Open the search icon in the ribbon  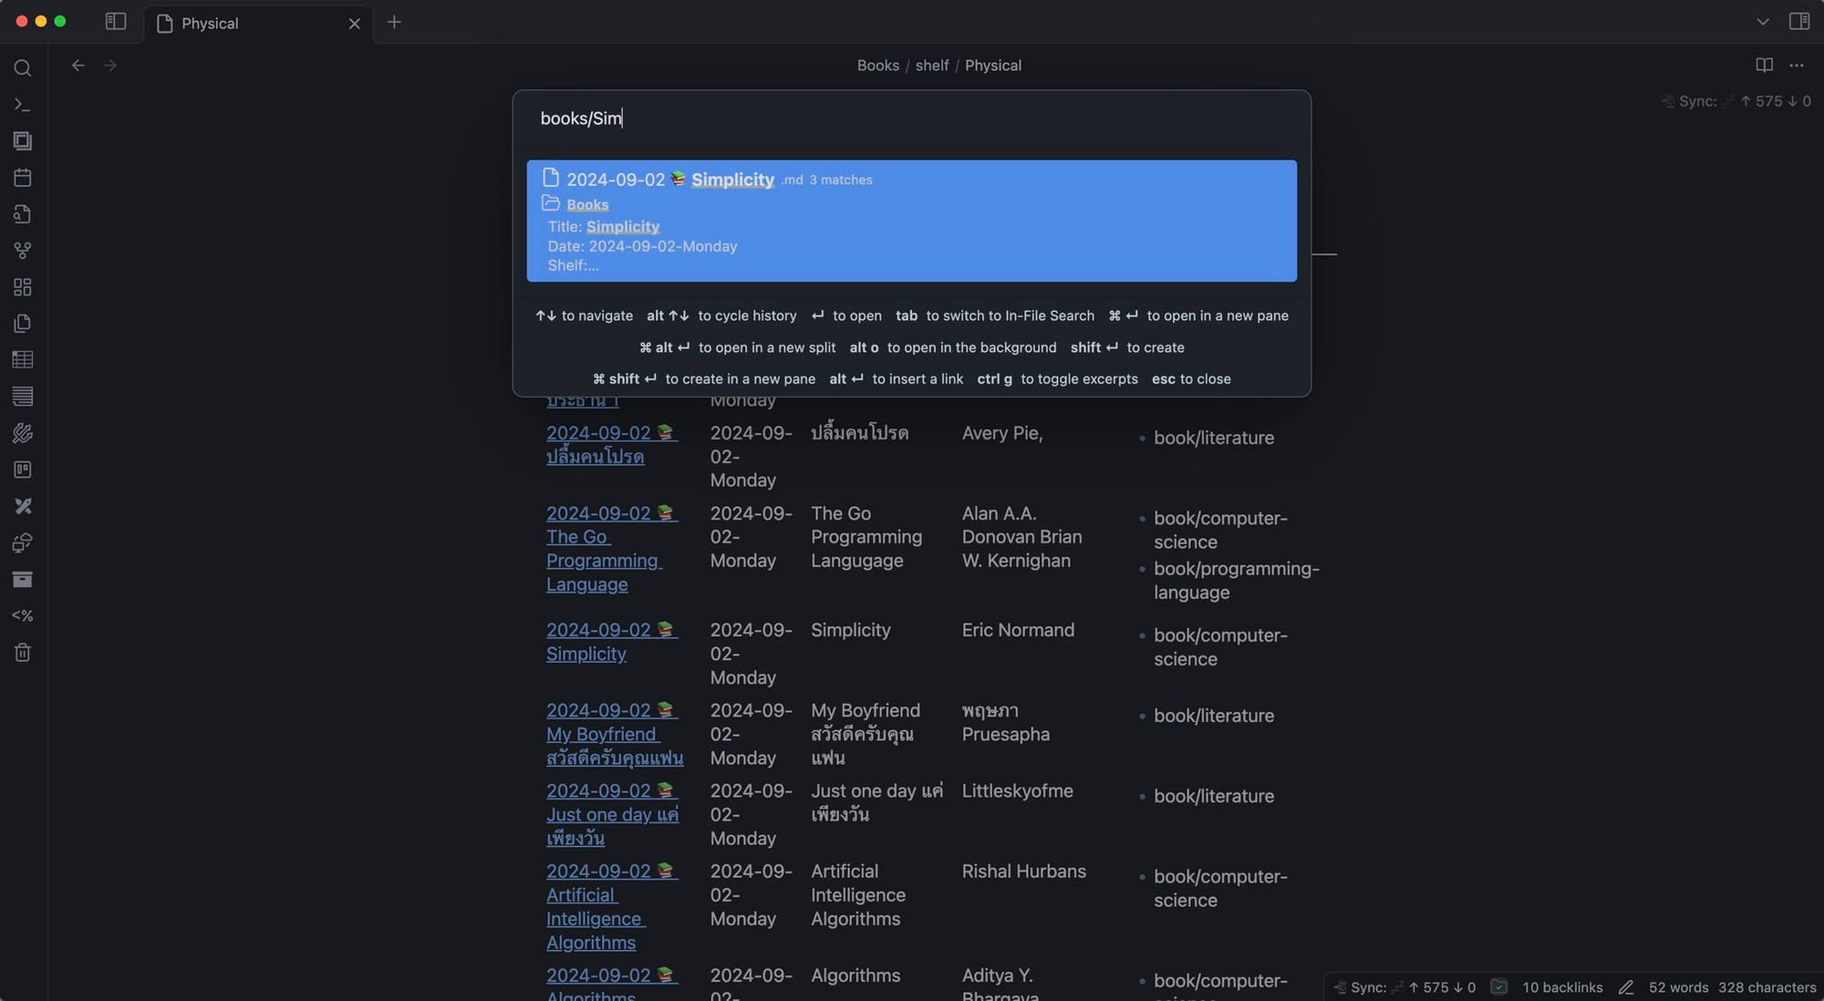pyautogui.click(x=23, y=68)
